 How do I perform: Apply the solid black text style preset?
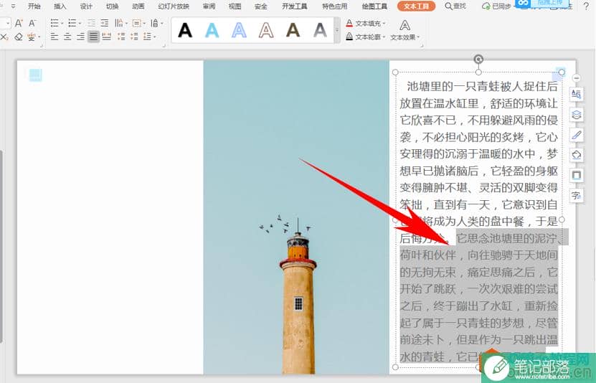(x=185, y=30)
